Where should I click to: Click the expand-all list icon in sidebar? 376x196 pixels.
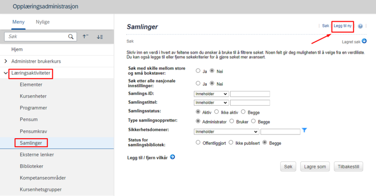point(100,37)
